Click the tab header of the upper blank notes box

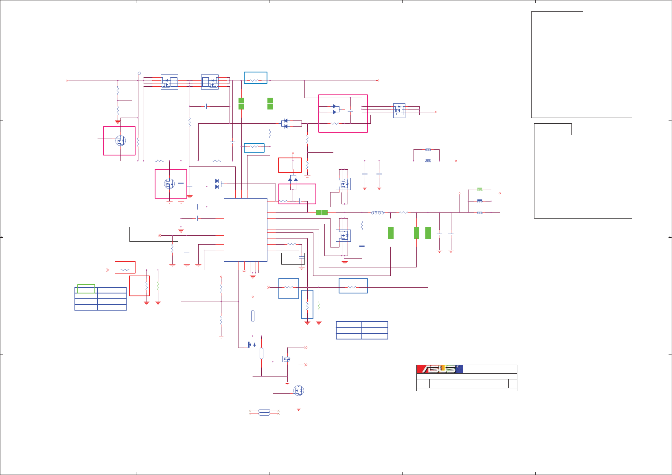557,17
